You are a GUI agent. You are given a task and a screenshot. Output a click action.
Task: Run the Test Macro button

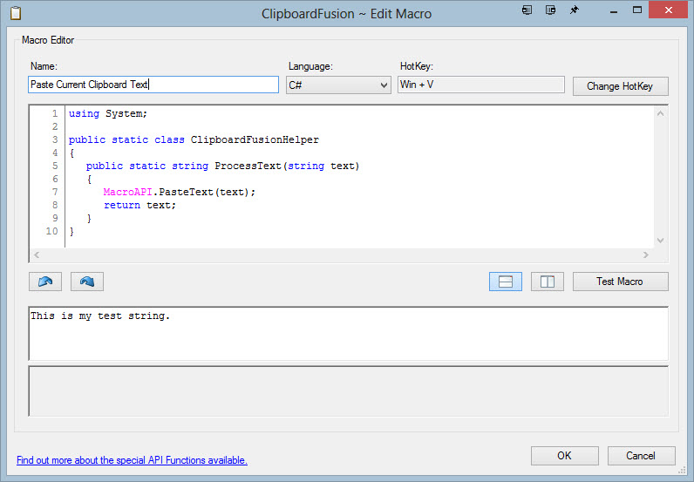pyautogui.click(x=620, y=282)
